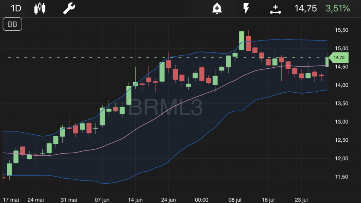The width and height of the screenshot is (361, 203).
Task: Add a price alert with bell icon
Action: [217, 8]
